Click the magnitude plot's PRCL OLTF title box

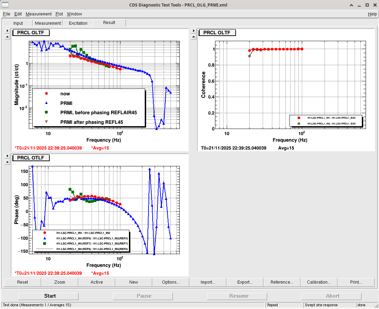31,33
